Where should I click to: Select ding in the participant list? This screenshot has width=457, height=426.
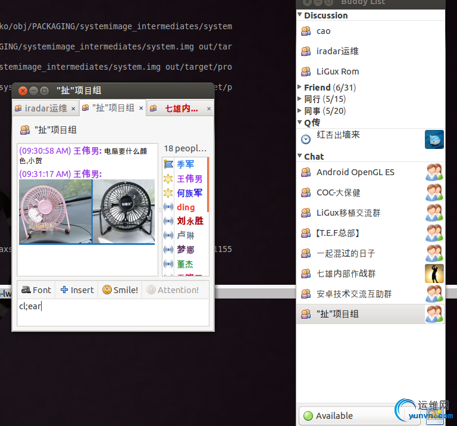pyautogui.click(x=186, y=207)
